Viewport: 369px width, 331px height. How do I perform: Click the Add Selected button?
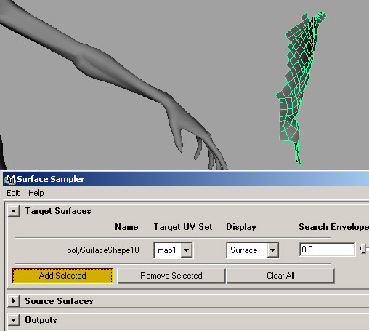[x=62, y=276]
